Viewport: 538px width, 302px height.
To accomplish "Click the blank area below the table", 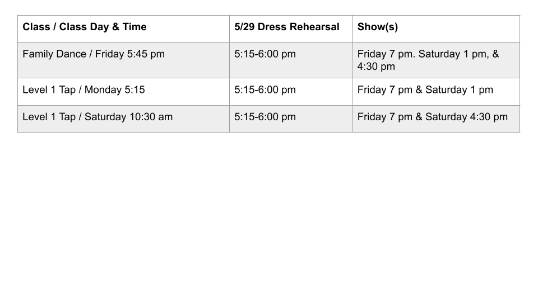I will coord(269,216).
